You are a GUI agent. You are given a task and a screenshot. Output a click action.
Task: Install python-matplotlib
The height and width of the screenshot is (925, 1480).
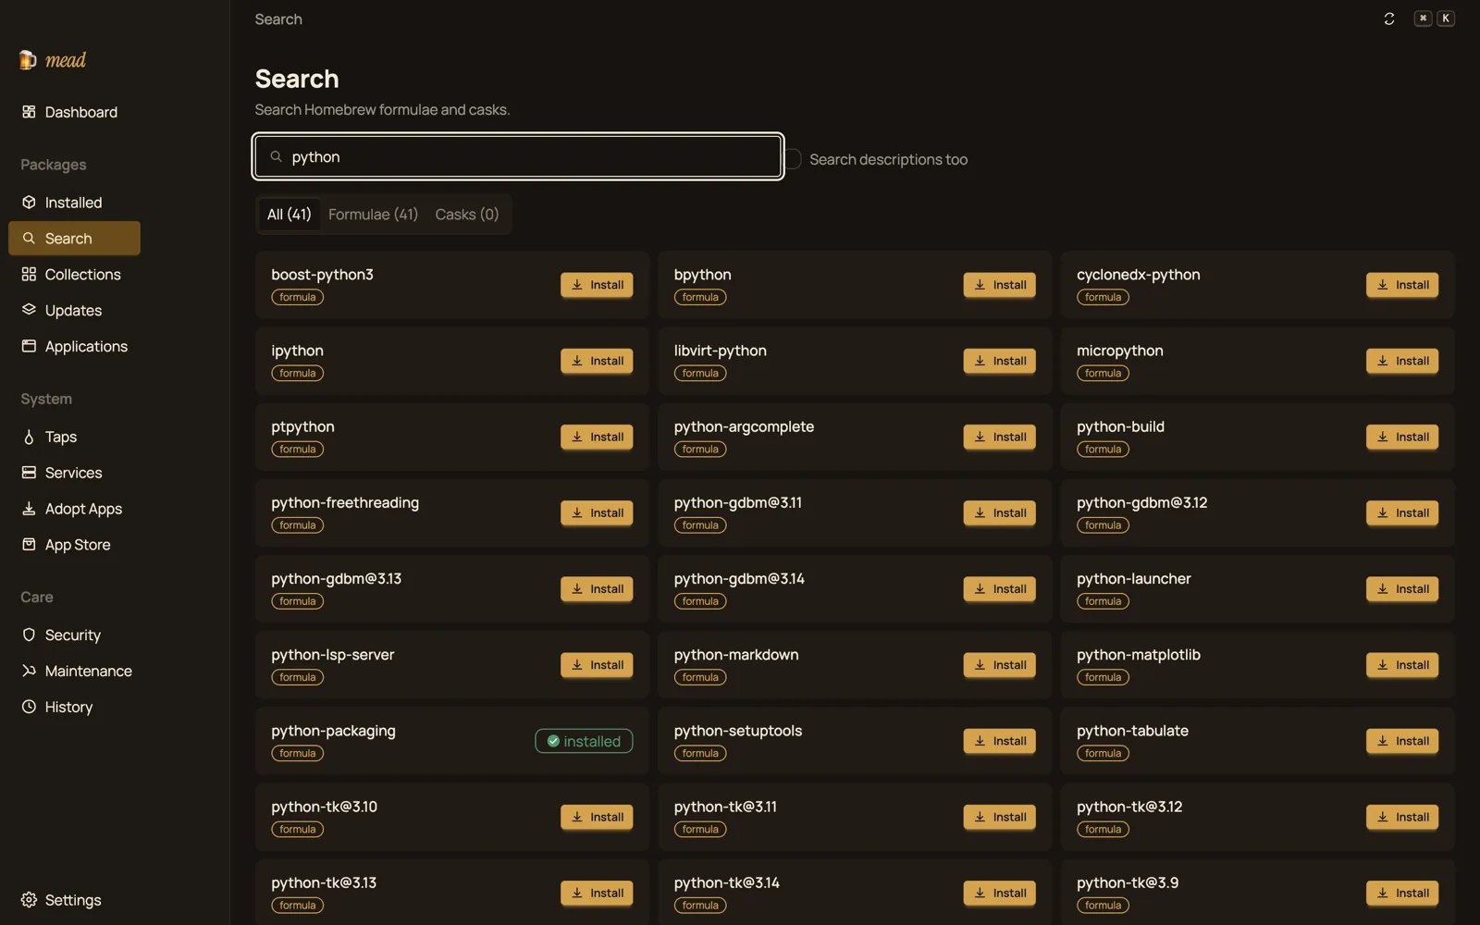click(x=1402, y=664)
